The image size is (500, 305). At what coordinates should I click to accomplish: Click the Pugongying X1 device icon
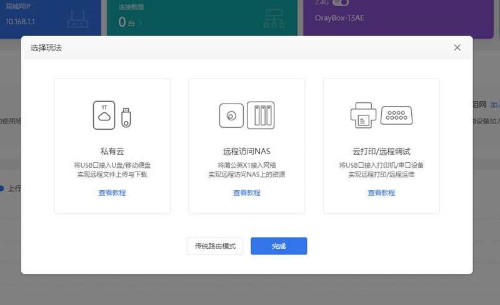click(231, 115)
